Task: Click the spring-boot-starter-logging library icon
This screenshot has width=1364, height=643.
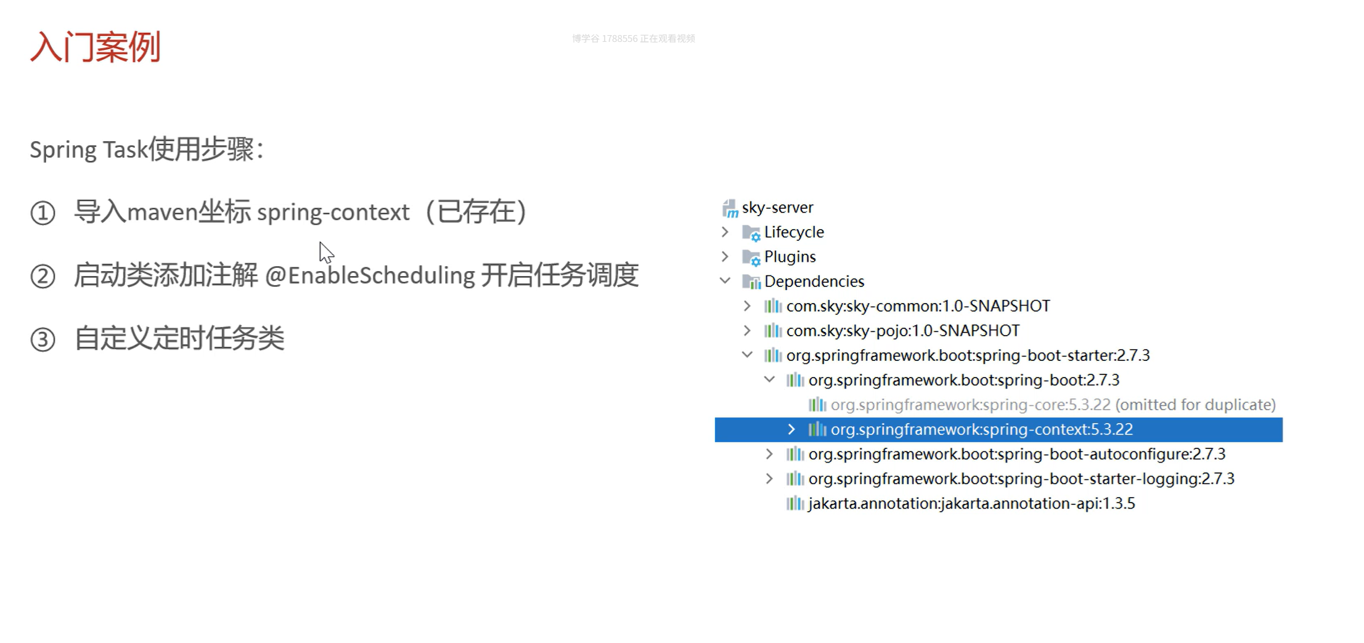Action: coord(795,479)
